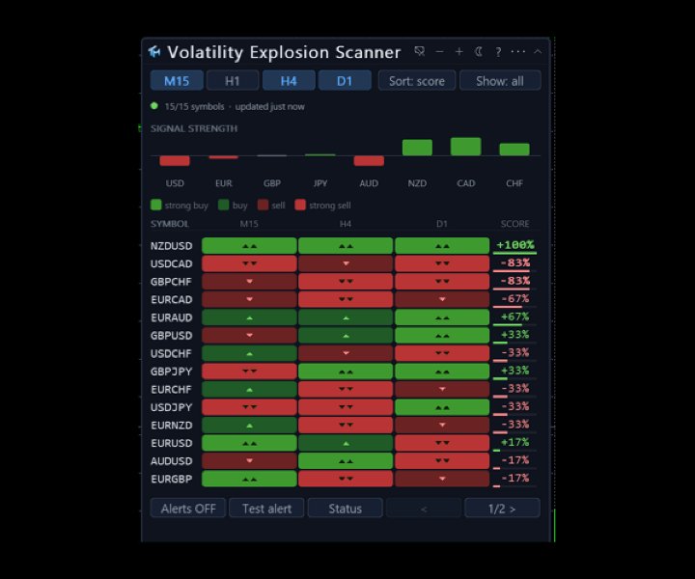Image resolution: width=695 pixels, height=579 pixels.
Task: Click the scanner logo icon beside the title
Action: tap(154, 52)
